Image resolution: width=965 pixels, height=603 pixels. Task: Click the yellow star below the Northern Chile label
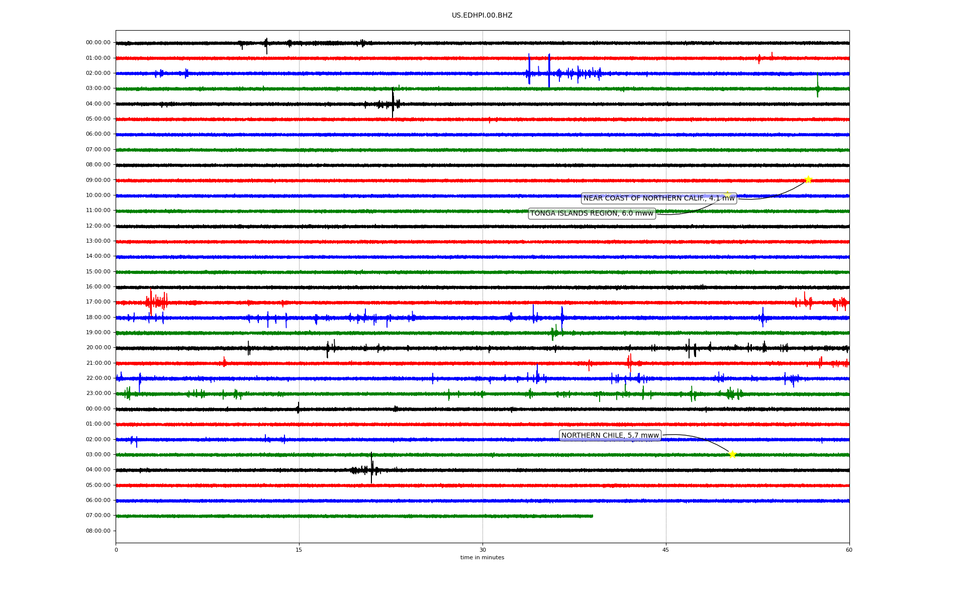click(732, 454)
